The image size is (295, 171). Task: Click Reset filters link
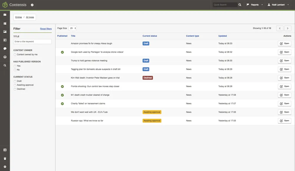pos(46,29)
